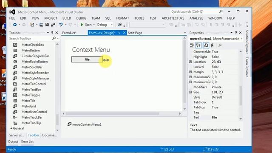Expand the Size property

pos(190,92)
